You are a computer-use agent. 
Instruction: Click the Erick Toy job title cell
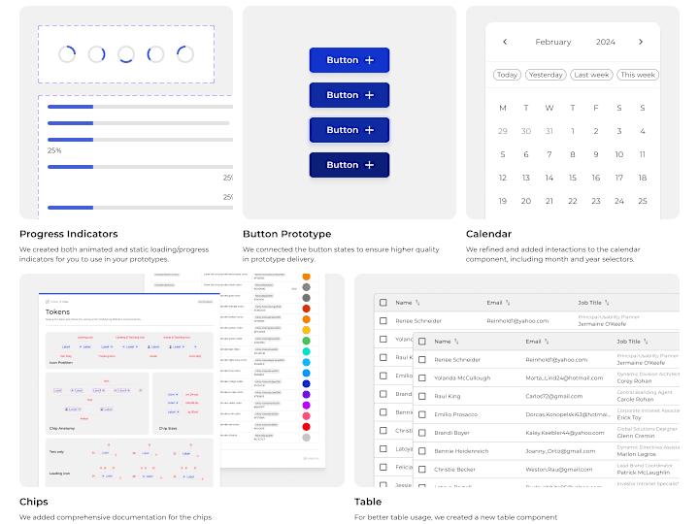tap(628, 417)
